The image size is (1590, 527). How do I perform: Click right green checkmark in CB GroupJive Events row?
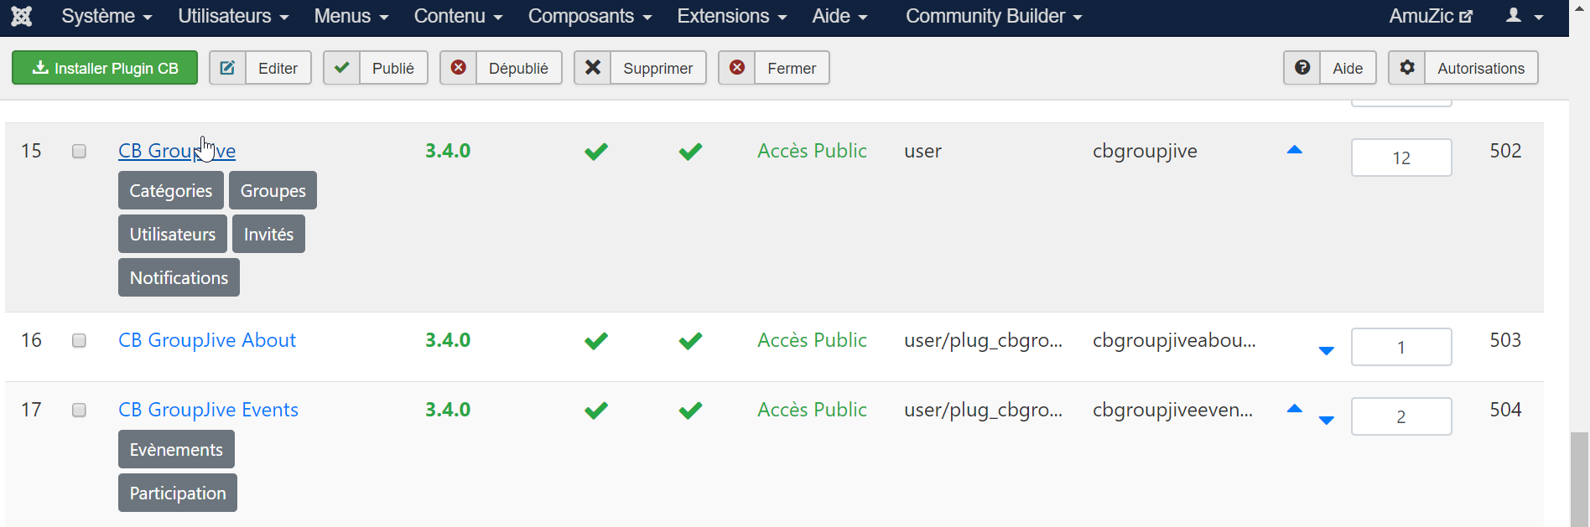click(x=690, y=411)
